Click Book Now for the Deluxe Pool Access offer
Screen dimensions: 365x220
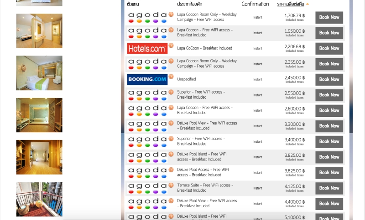click(329, 173)
